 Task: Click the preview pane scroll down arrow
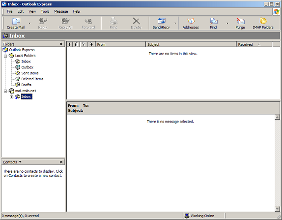click(277, 209)
